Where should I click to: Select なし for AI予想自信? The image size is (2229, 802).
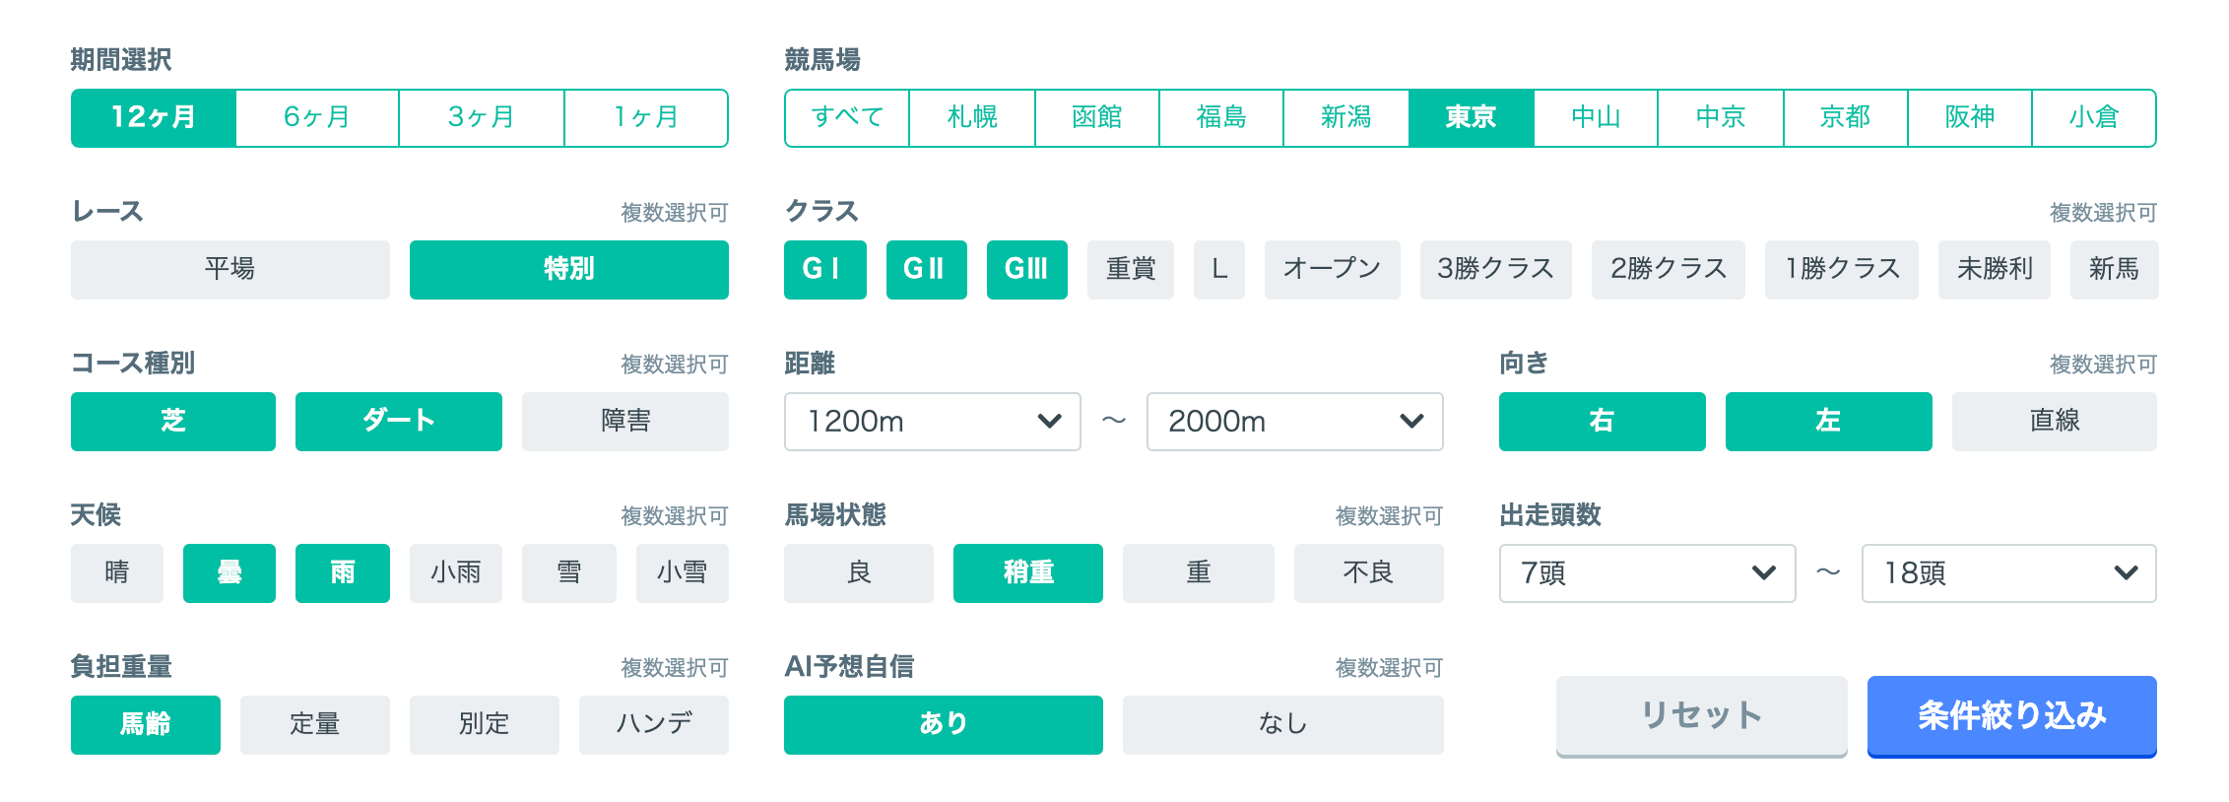1282,724
